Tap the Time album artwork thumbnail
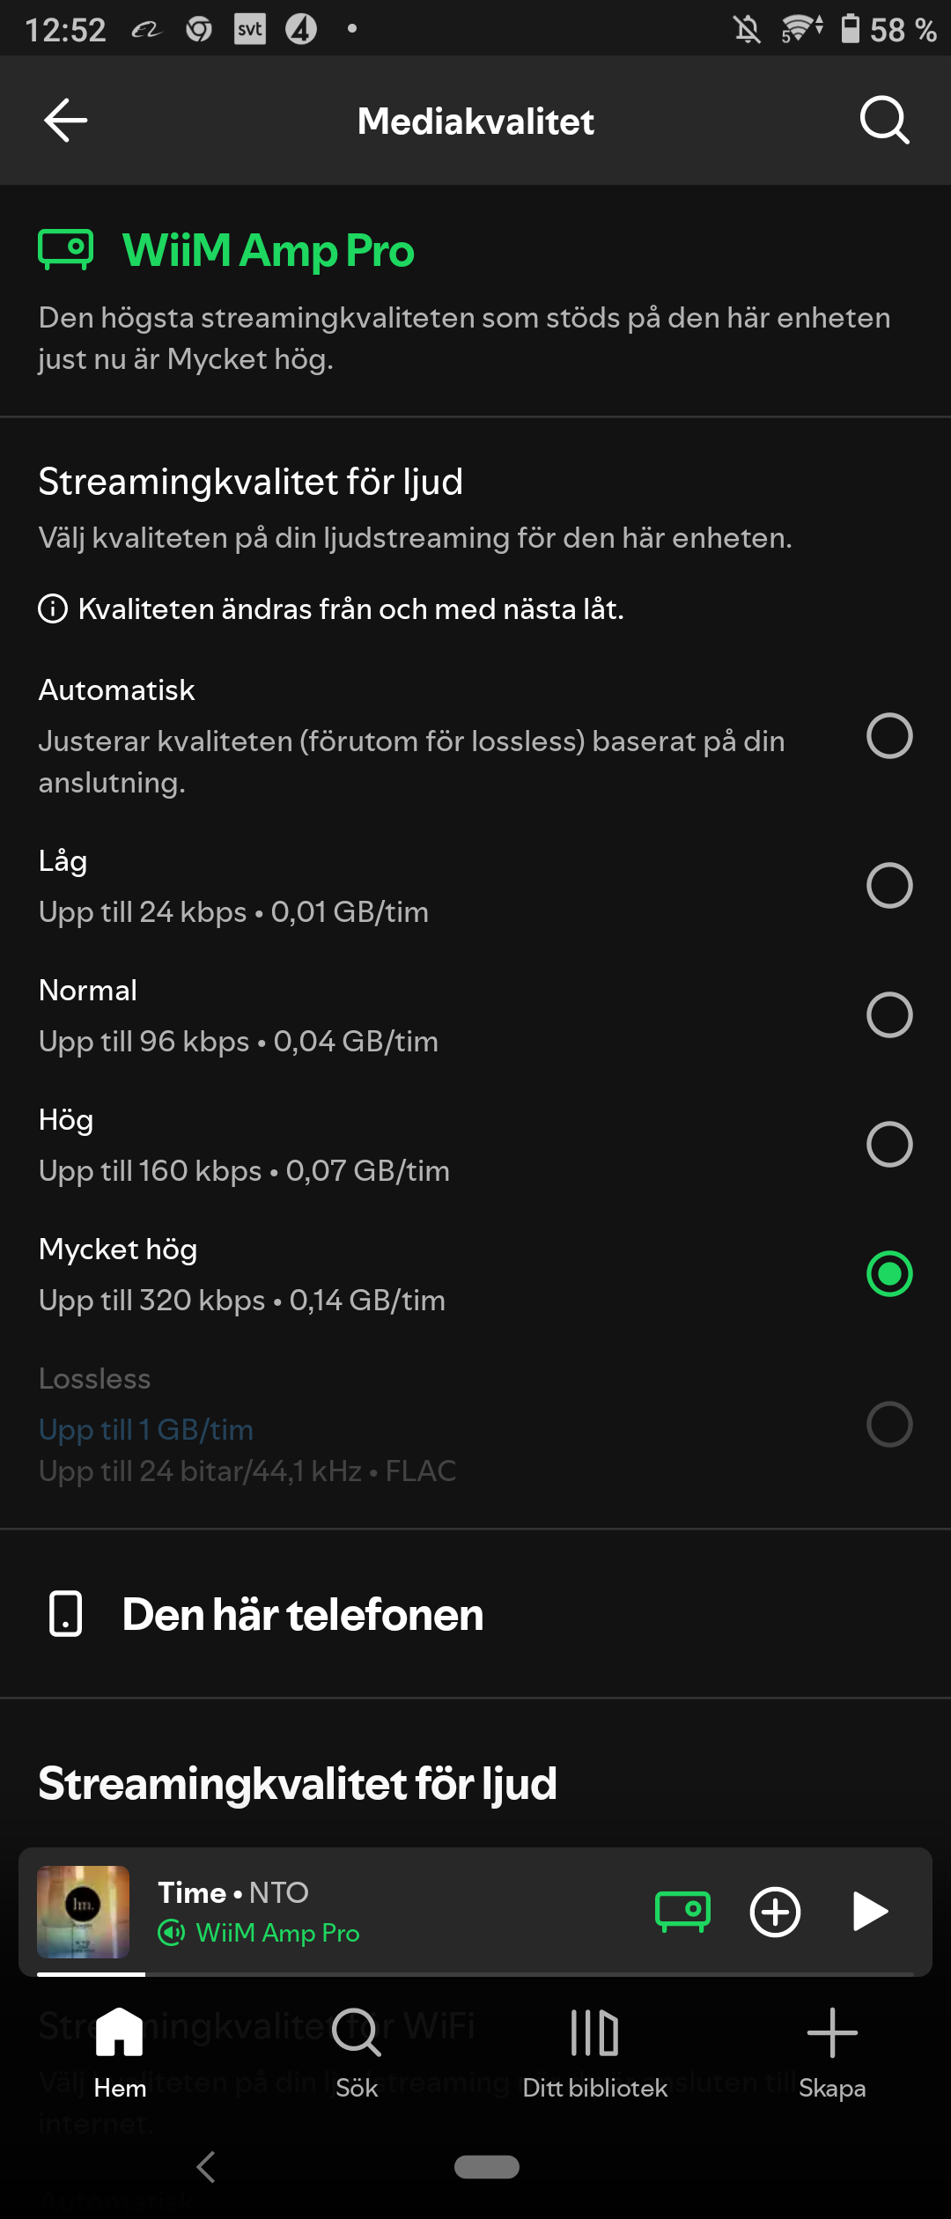This screenshot has width=951, height=2219. (84, 1912)
